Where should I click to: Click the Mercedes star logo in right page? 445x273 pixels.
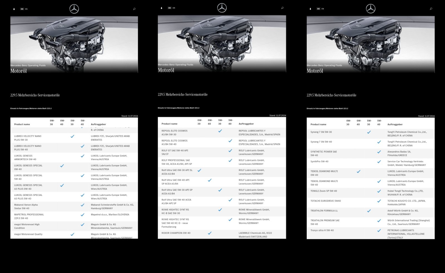371,9
